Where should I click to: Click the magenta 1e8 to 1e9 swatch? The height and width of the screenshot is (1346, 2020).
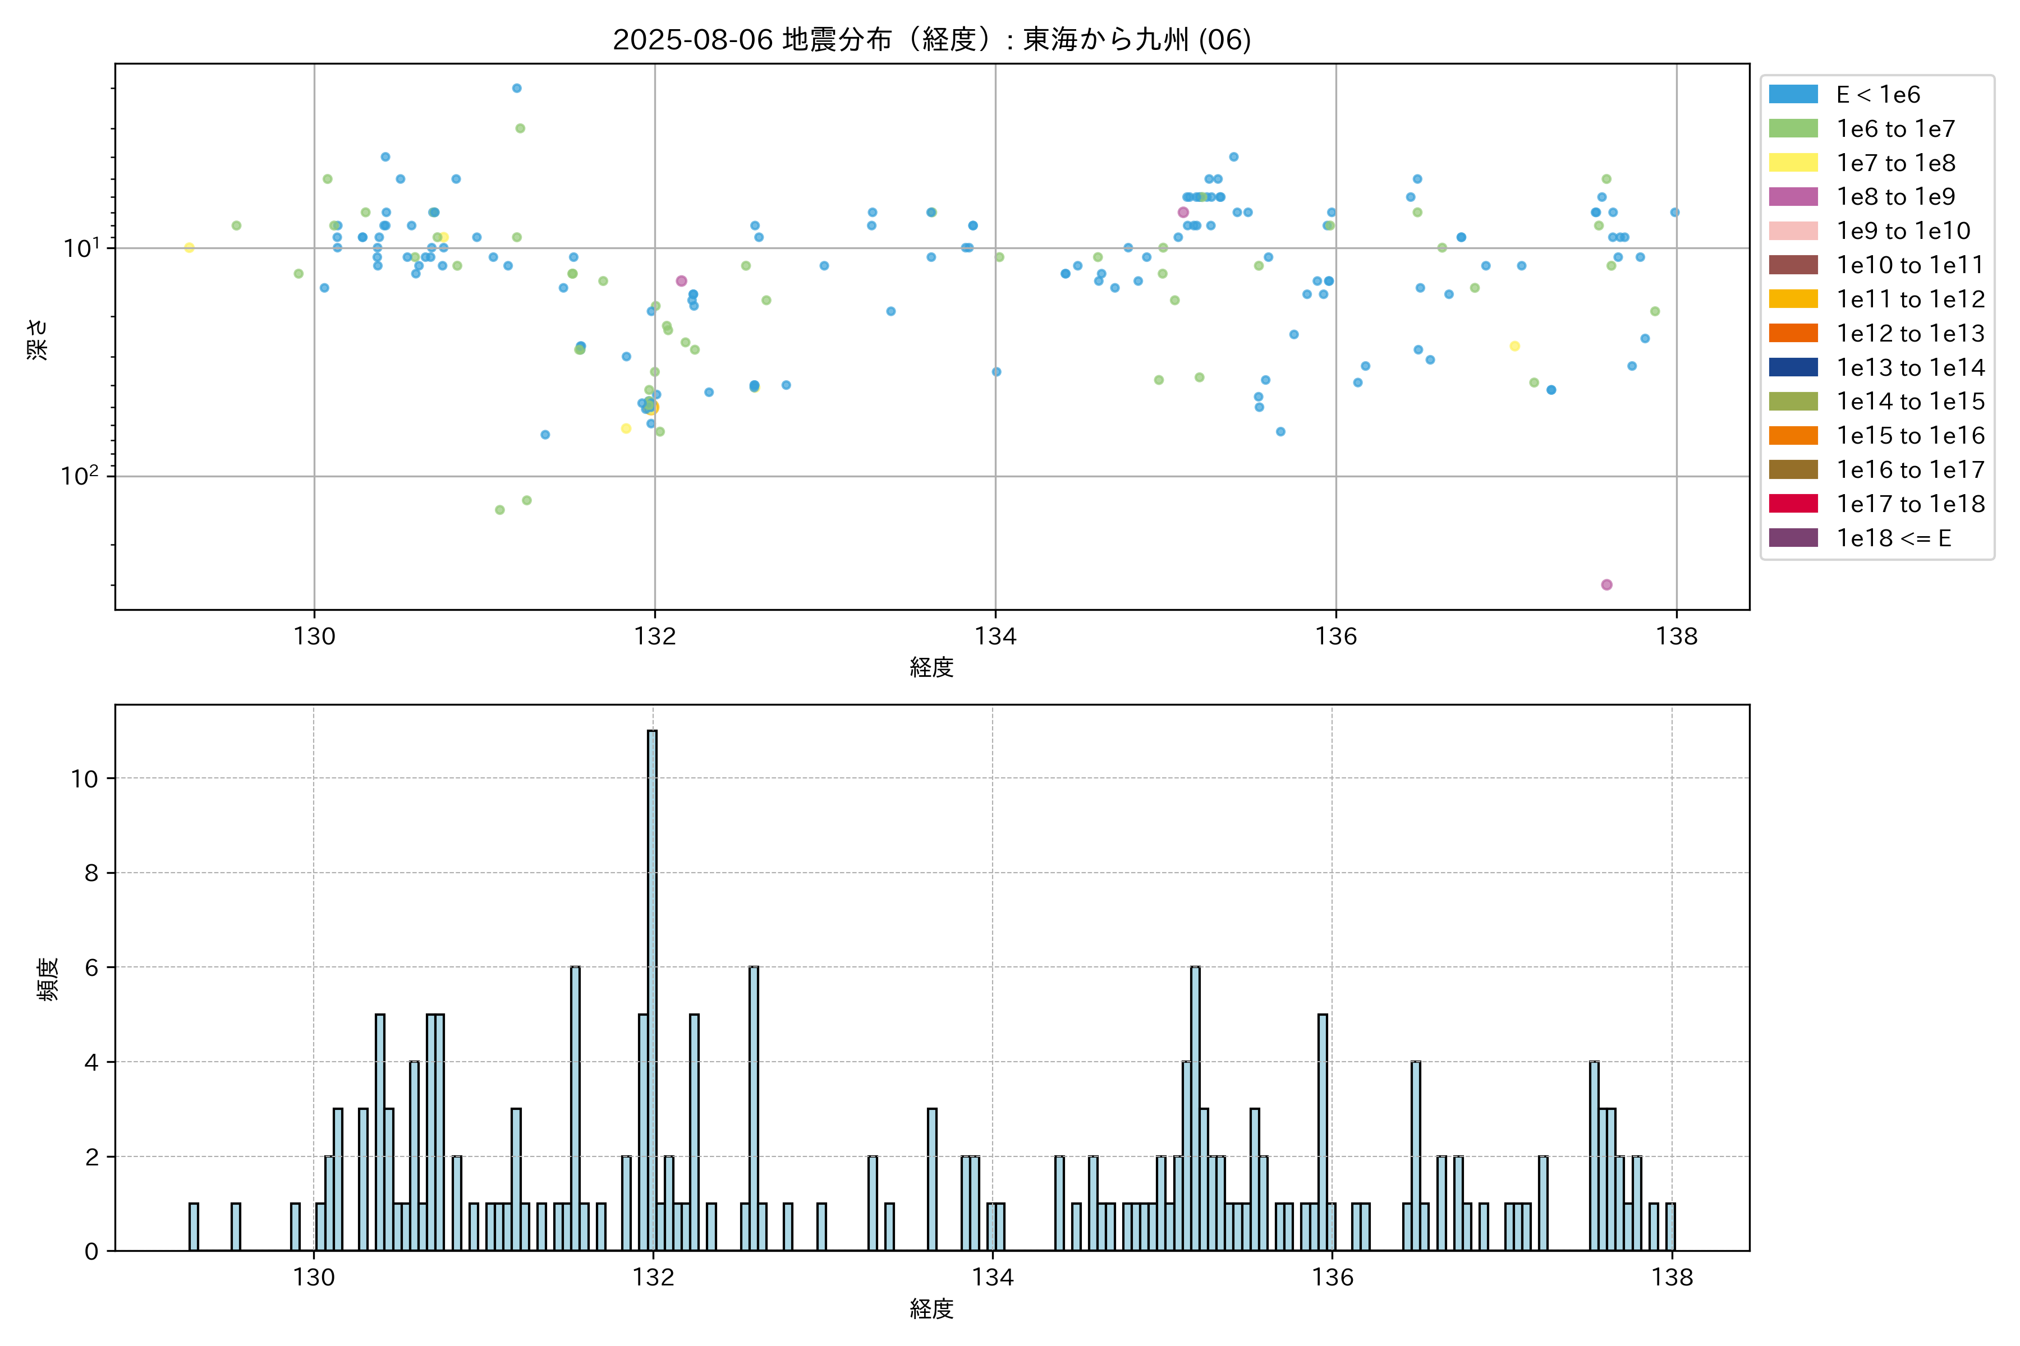pos(1792,197)
